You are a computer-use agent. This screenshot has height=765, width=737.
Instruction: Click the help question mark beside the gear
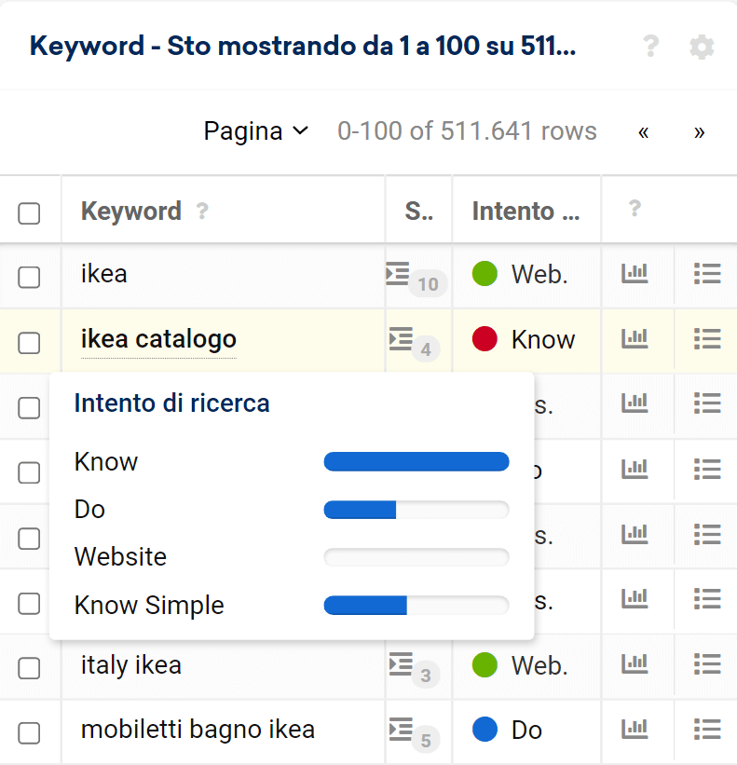tap(650, 47)
